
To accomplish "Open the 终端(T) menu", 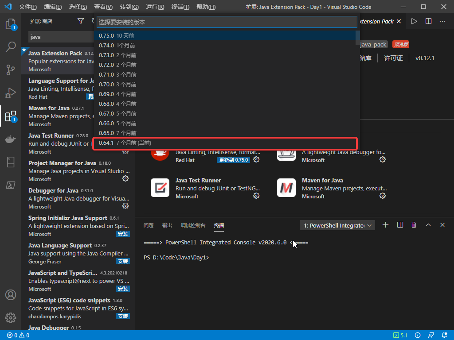I will (180, 7).
